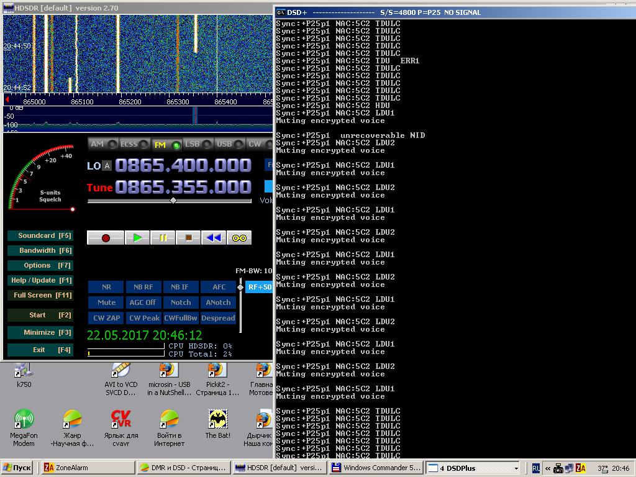
Task: Toggle loop playback with the yellow loop icon
Action: click(239, 238)
